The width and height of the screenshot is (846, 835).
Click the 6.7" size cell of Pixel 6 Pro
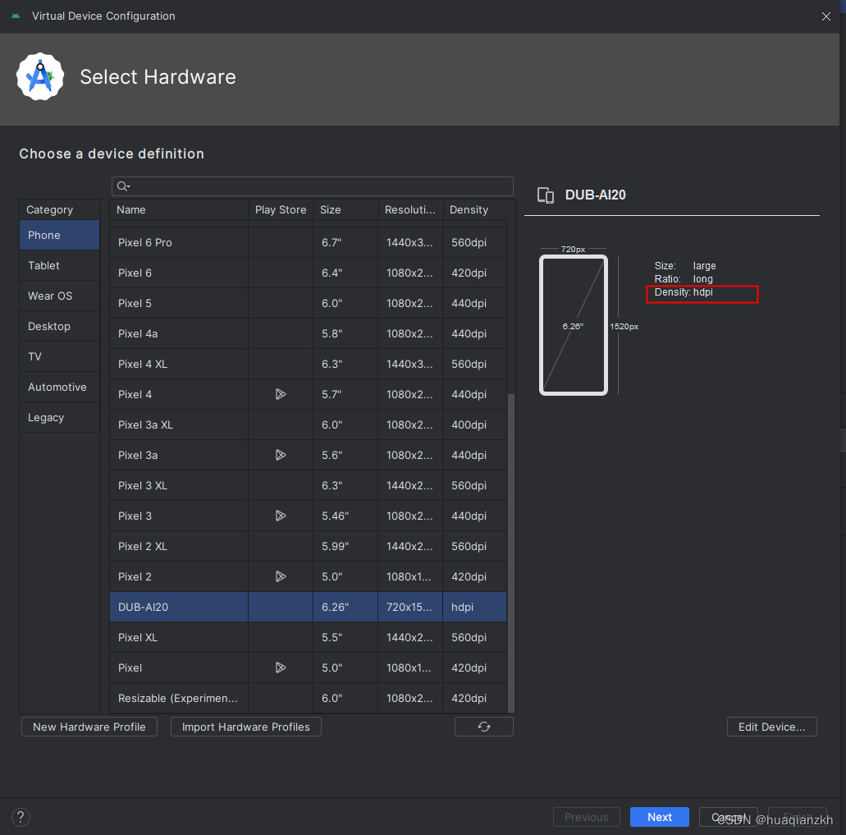click(x=345, y=242)
